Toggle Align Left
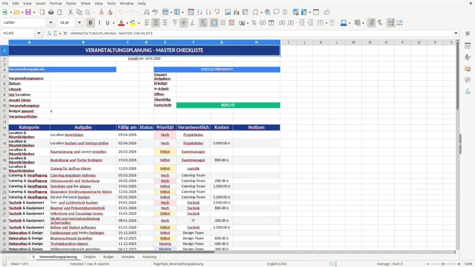 [x=147, y=23]
